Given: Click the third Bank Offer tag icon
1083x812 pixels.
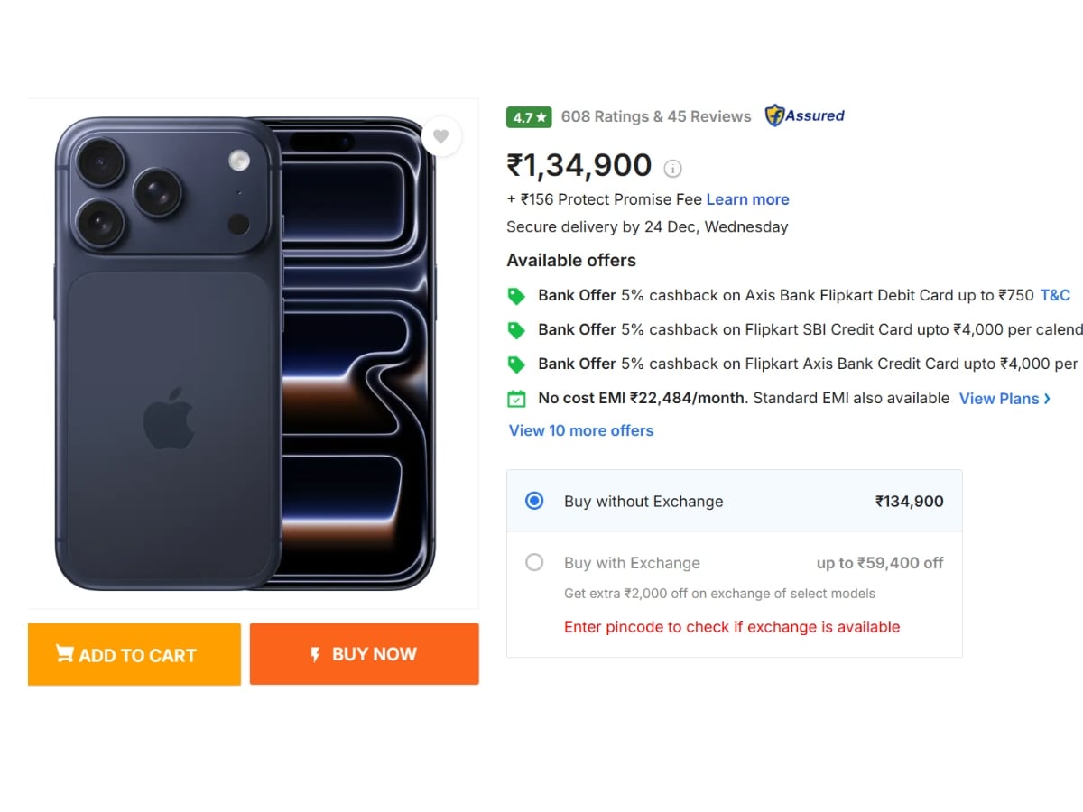Looking at the screenshot, I should pyautogui.click(x=516, y=364).
